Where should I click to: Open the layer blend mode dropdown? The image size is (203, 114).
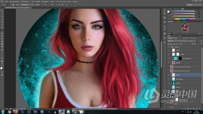[x=177, y=41]
